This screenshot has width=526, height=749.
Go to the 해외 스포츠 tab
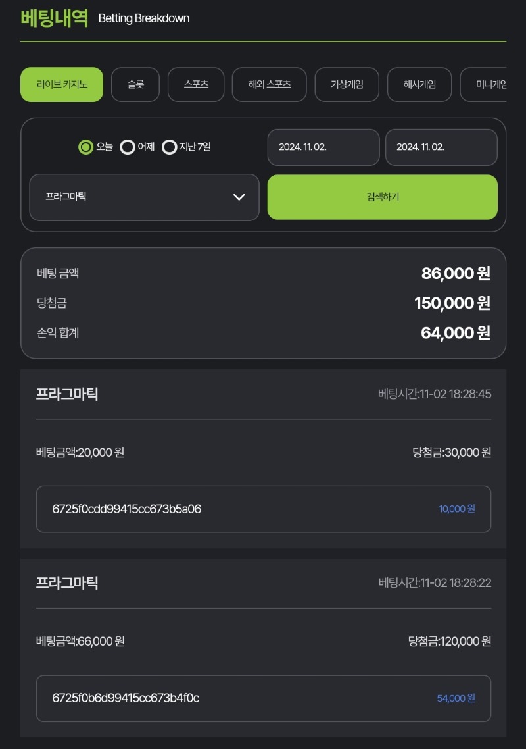pos(269,84)
